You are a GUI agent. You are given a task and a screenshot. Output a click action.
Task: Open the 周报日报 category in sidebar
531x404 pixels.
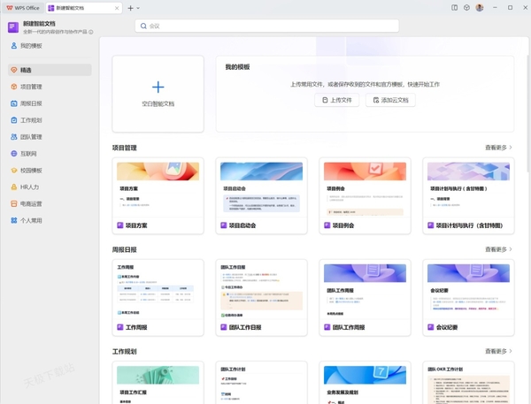[x=31, y=103]
